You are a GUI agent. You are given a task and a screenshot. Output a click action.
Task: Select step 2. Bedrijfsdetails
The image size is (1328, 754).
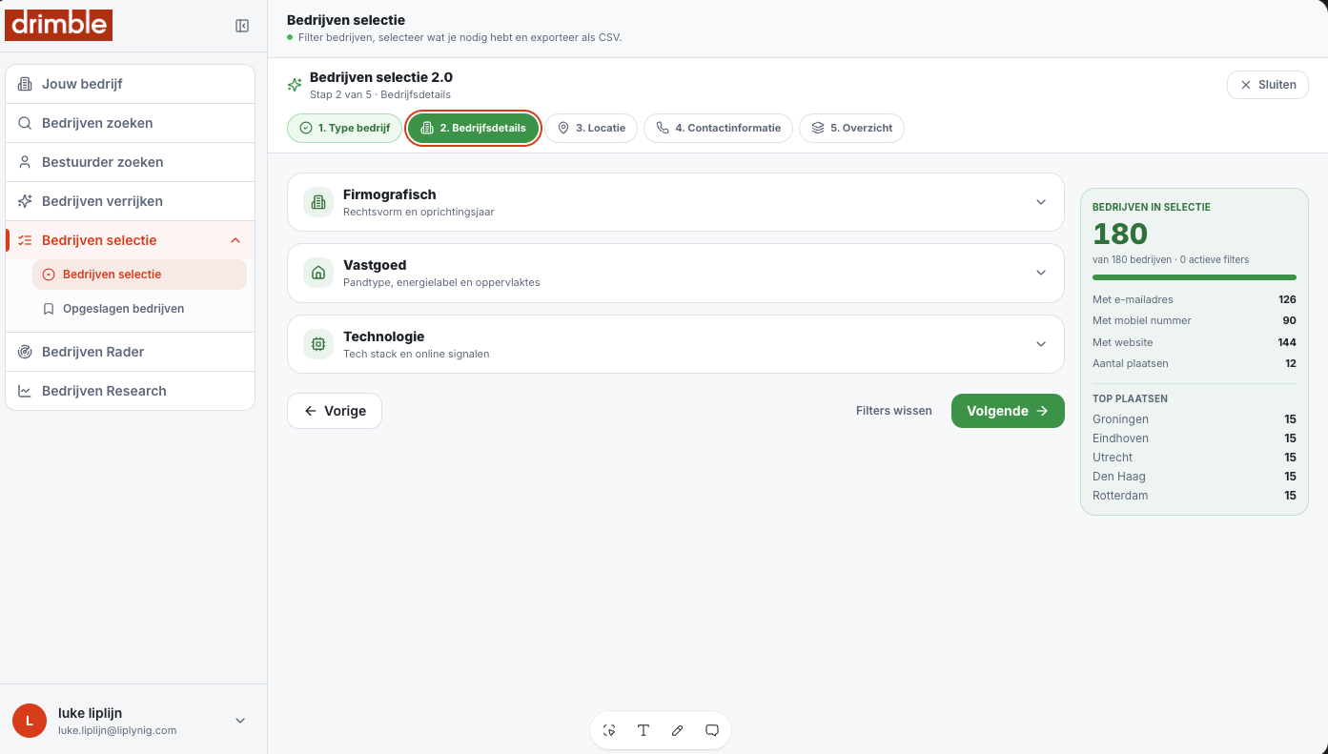(474, 128)
